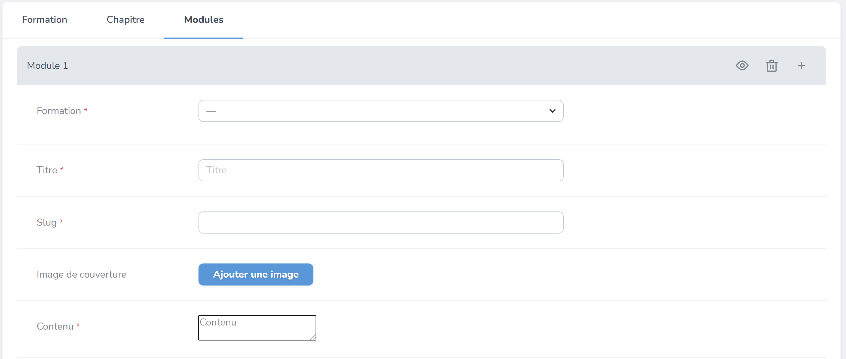Click inside the Titre text field
The width and height of the screenshot is (846, 359).
click(380, 170)
